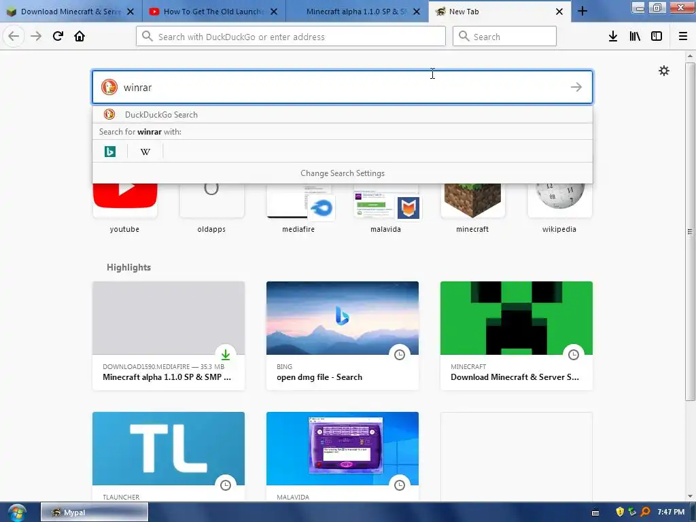This screenshot has height=522, width=696.
Task: Switch to How To Get The Old Launcher tab
Action: (214, 12)
